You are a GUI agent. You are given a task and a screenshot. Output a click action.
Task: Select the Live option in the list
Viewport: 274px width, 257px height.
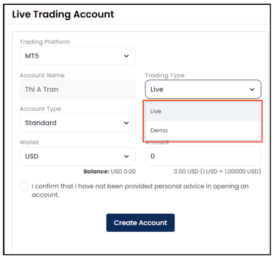pos(203,111)
